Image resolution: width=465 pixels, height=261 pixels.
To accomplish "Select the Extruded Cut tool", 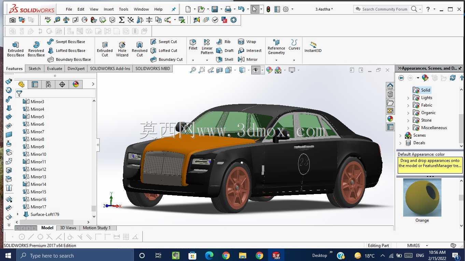I will (105, 49).
